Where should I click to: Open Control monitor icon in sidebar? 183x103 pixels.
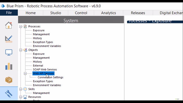(x=9, y=52)
